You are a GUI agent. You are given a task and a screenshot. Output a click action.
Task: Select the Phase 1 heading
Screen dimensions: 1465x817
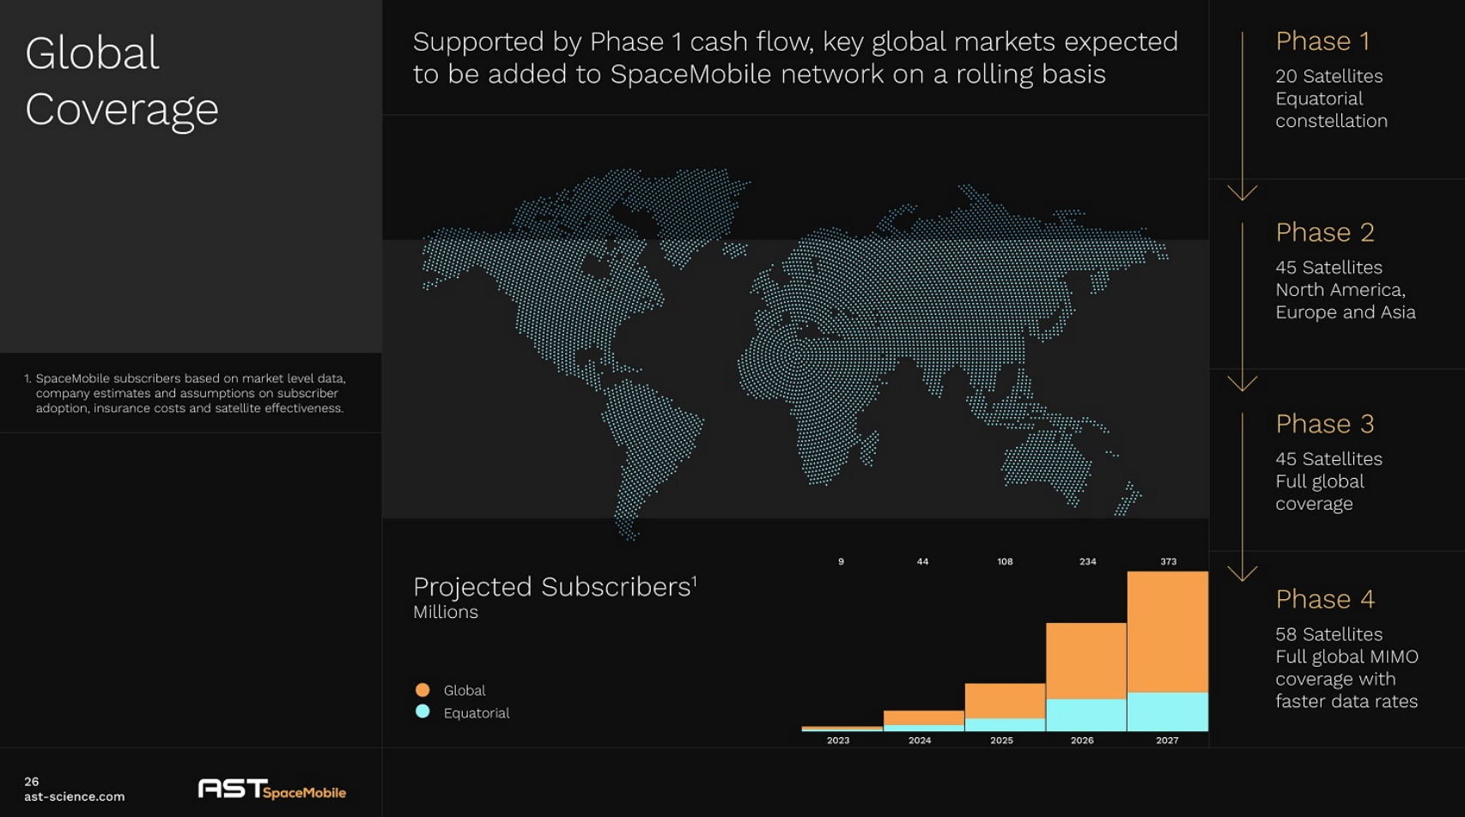point(1322,41)
